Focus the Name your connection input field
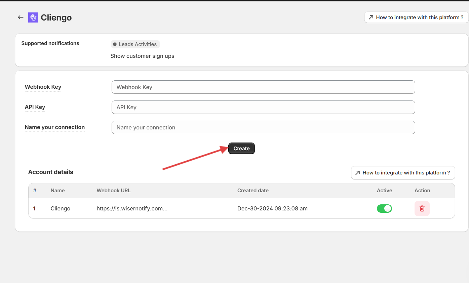469x283 pixels. (263, 127)
